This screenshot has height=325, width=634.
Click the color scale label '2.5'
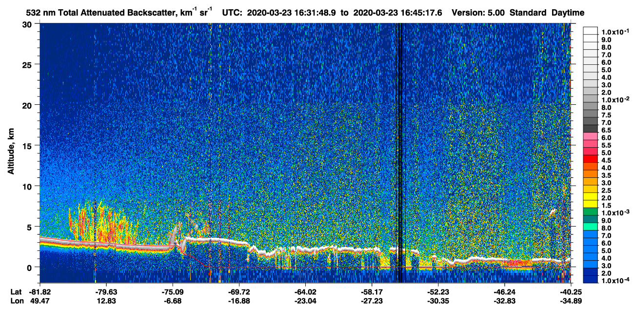pyautogui.click(x=607, y=191)
